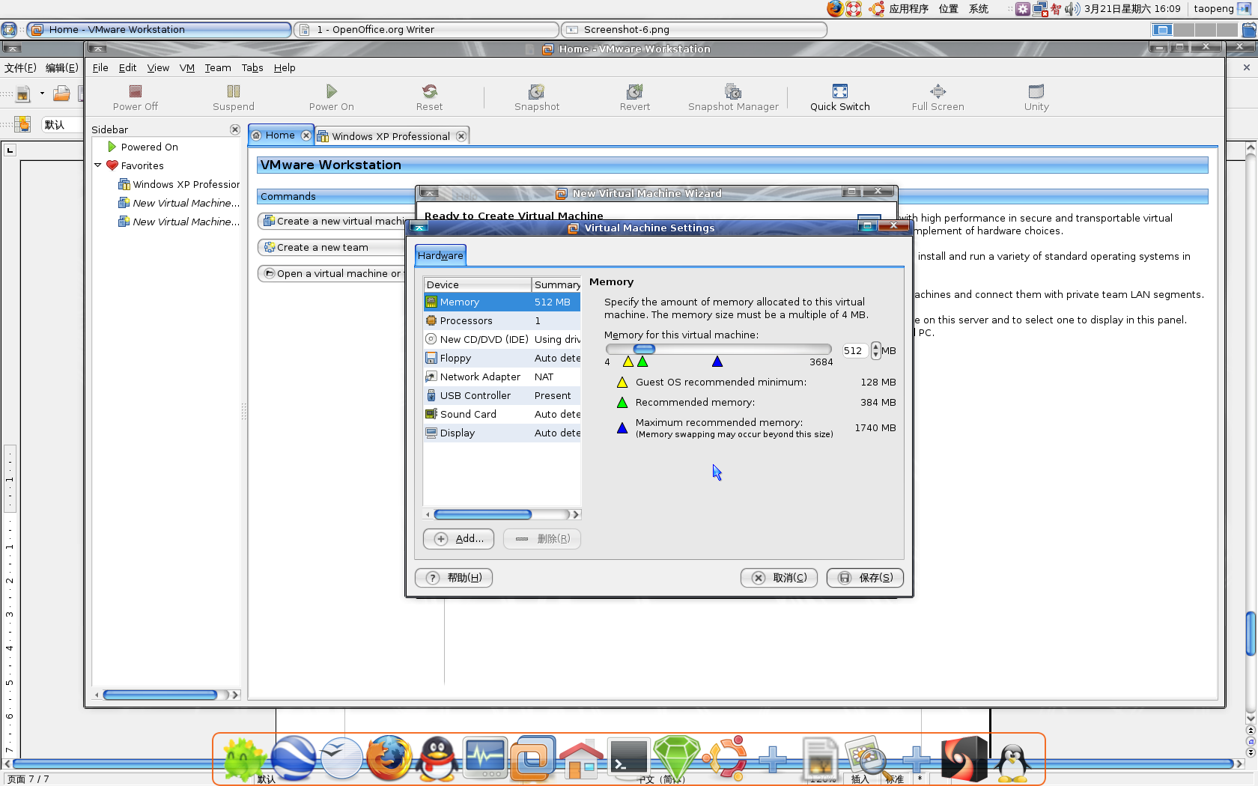Screen dimensions: 1258x786
Task: Click the 取消(C) cancel button
Action: (780, 578)
